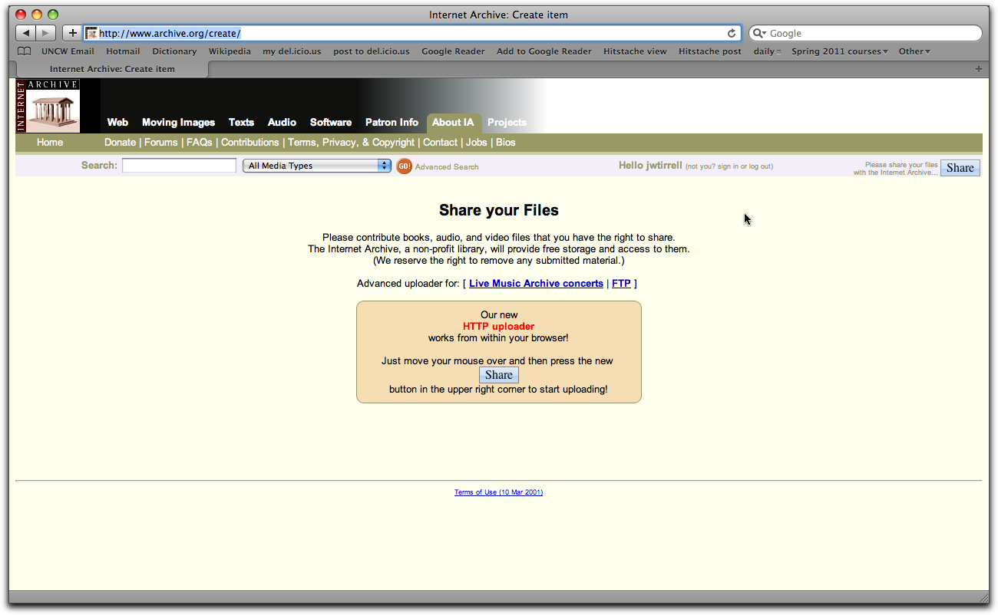Reload the page with the refresh icon
998x615 pixels.
click(x=732, y=33)
